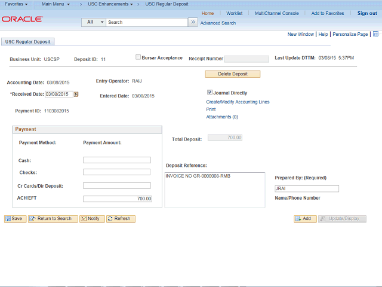Click the search go arrow icon
382x287 pixels.
193,22
